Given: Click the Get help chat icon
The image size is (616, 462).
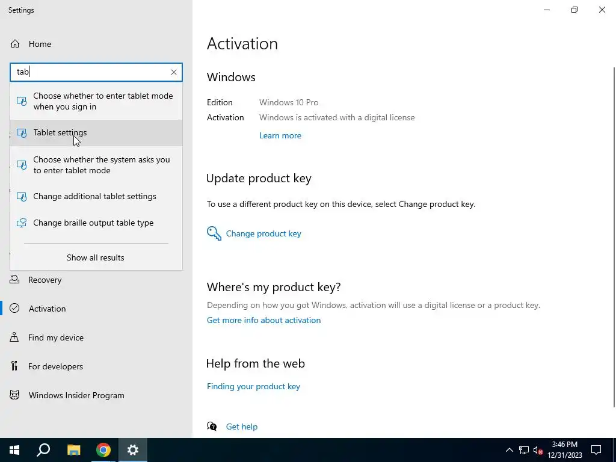Looking at the screenshot, I should [212, 427].
